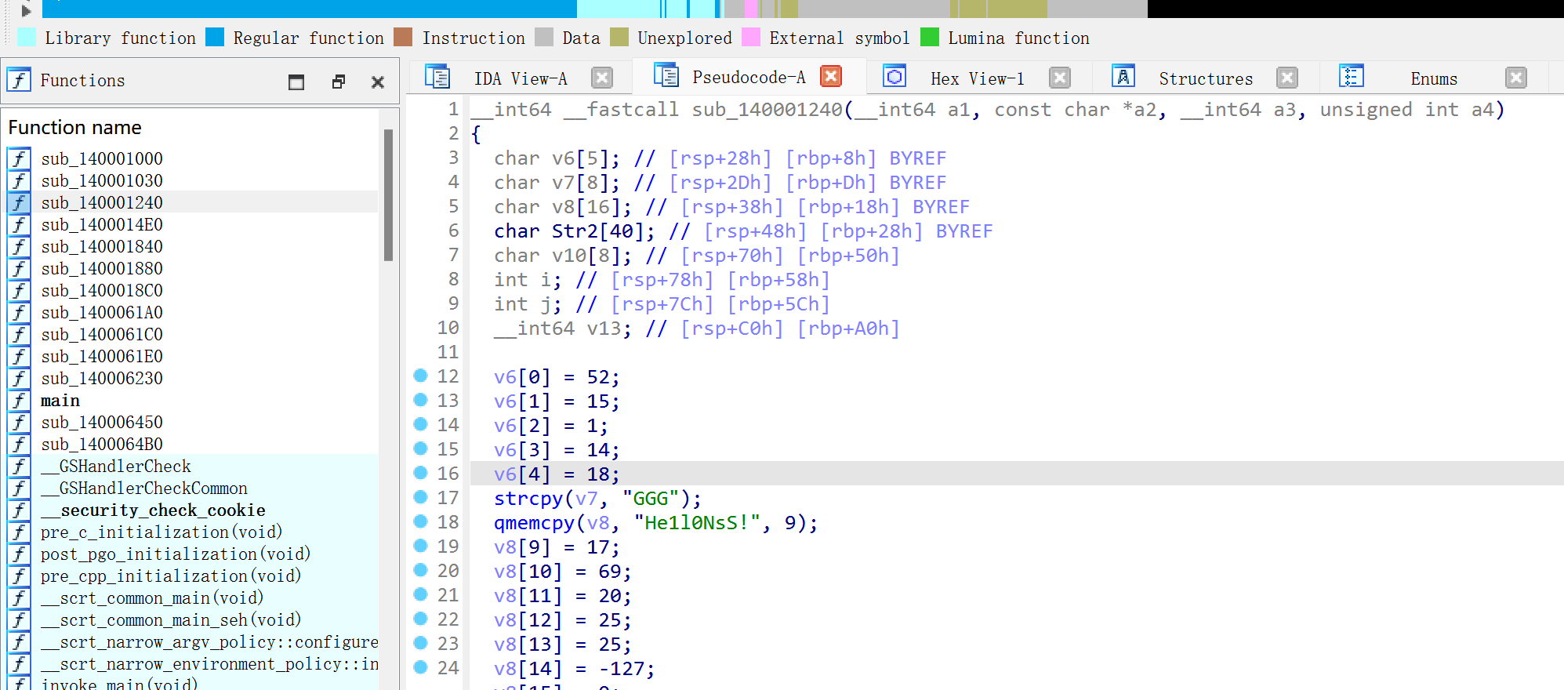Toggle breakpoint dot on line 18
This screenshot has width=1564, height=690.
(420, 521)
